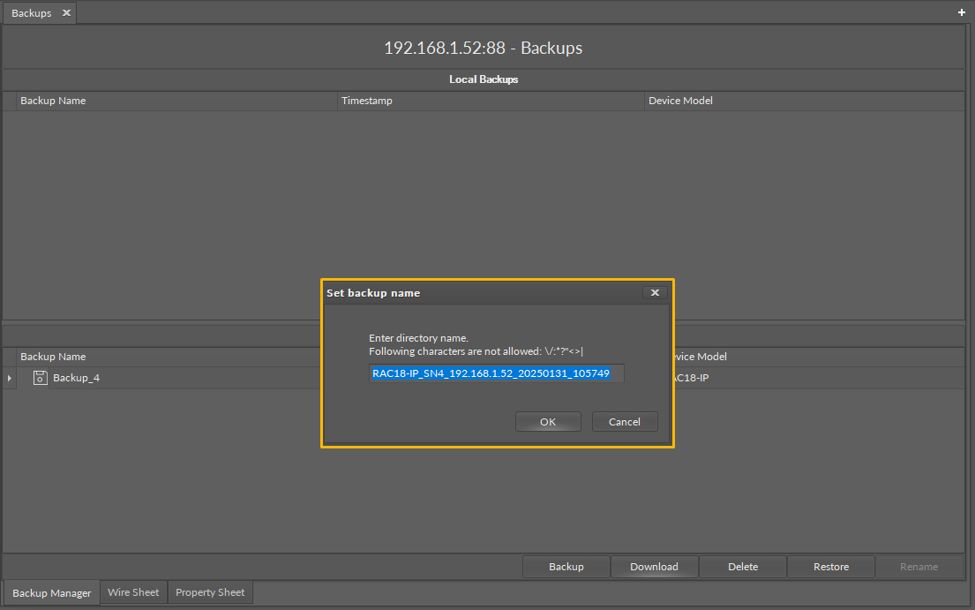Open a new tab using the plus icon

click(961, 12)
